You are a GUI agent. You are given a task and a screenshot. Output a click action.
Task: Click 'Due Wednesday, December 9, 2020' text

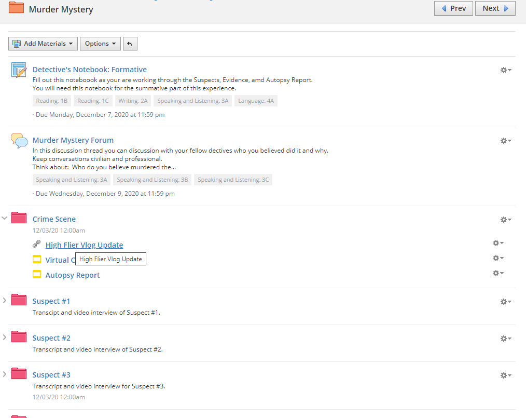click(105, 194)
